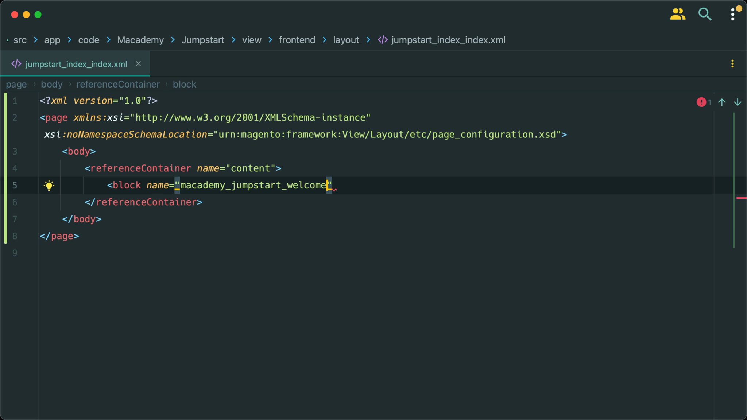Open search with the magnifier icon
Screen dimensions: 747x420
[704, 14]
